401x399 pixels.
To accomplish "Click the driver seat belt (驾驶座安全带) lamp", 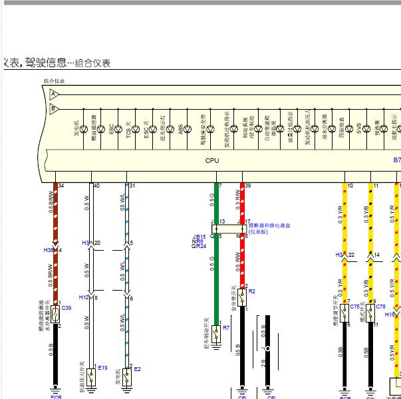I will [210, 129].
